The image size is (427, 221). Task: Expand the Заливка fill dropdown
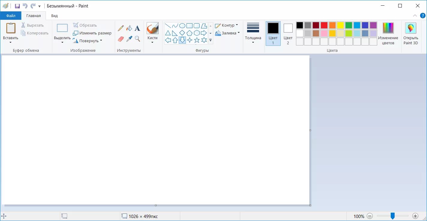click(239, 33)
